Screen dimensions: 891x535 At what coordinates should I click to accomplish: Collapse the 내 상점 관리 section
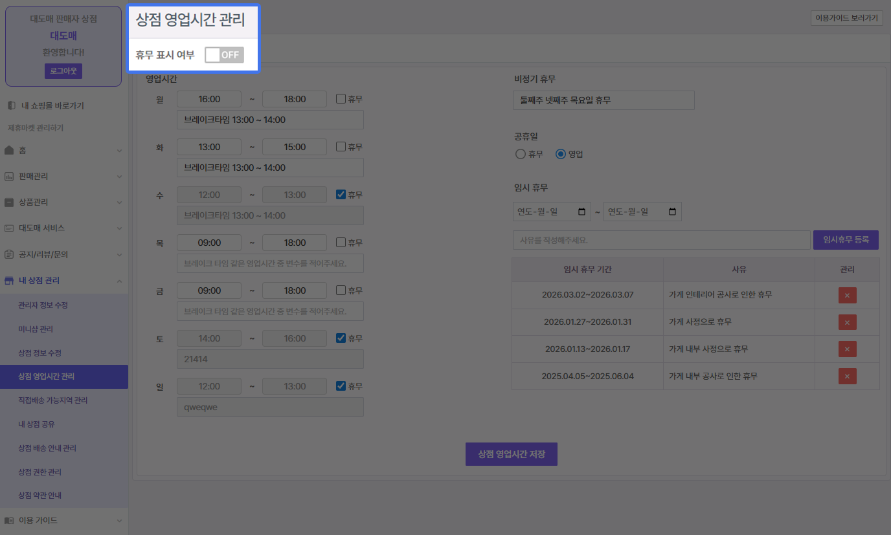click(x=119, y=280)
